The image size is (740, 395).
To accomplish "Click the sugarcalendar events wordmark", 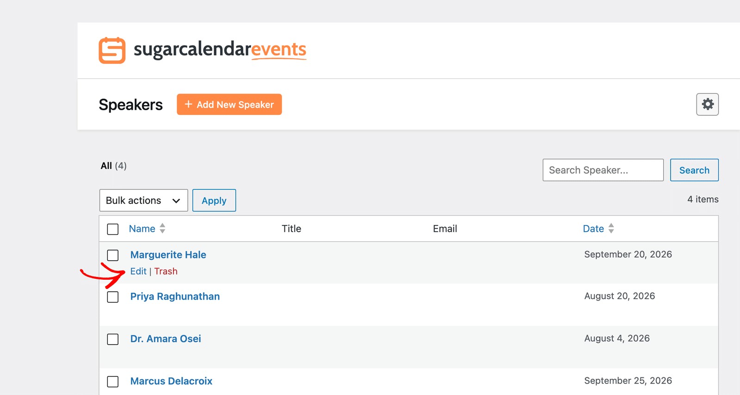I will (220, 49).
